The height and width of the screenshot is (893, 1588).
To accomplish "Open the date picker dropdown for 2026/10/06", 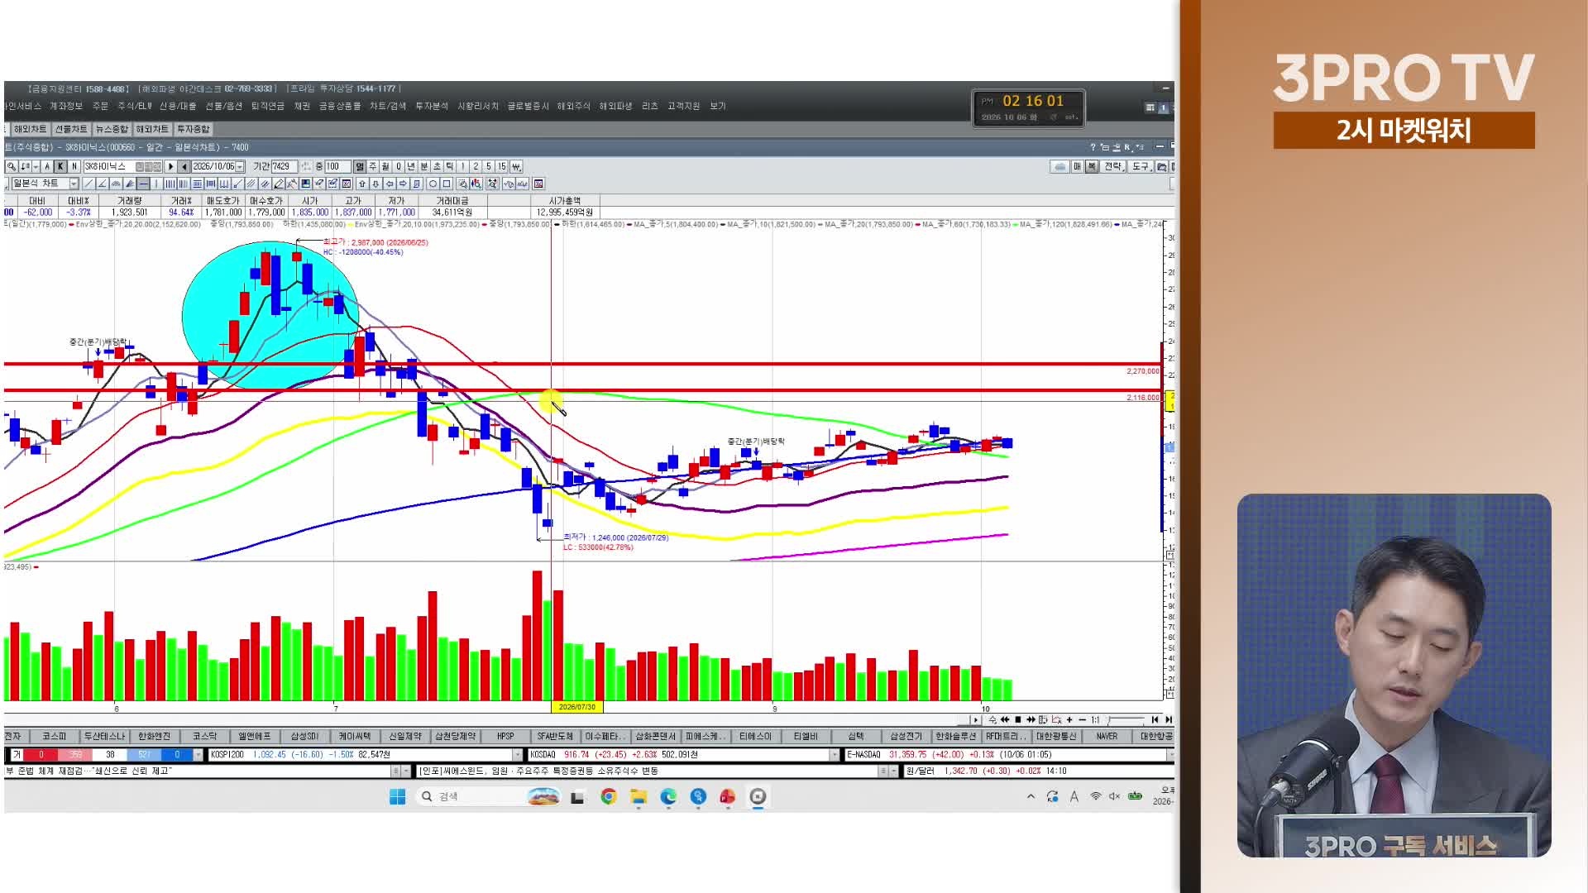I will 240,166.
